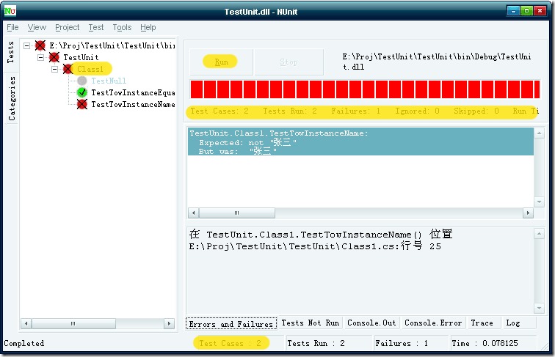Switch to the Categories side tab
The image size is (555, 357).
(12, 99)
